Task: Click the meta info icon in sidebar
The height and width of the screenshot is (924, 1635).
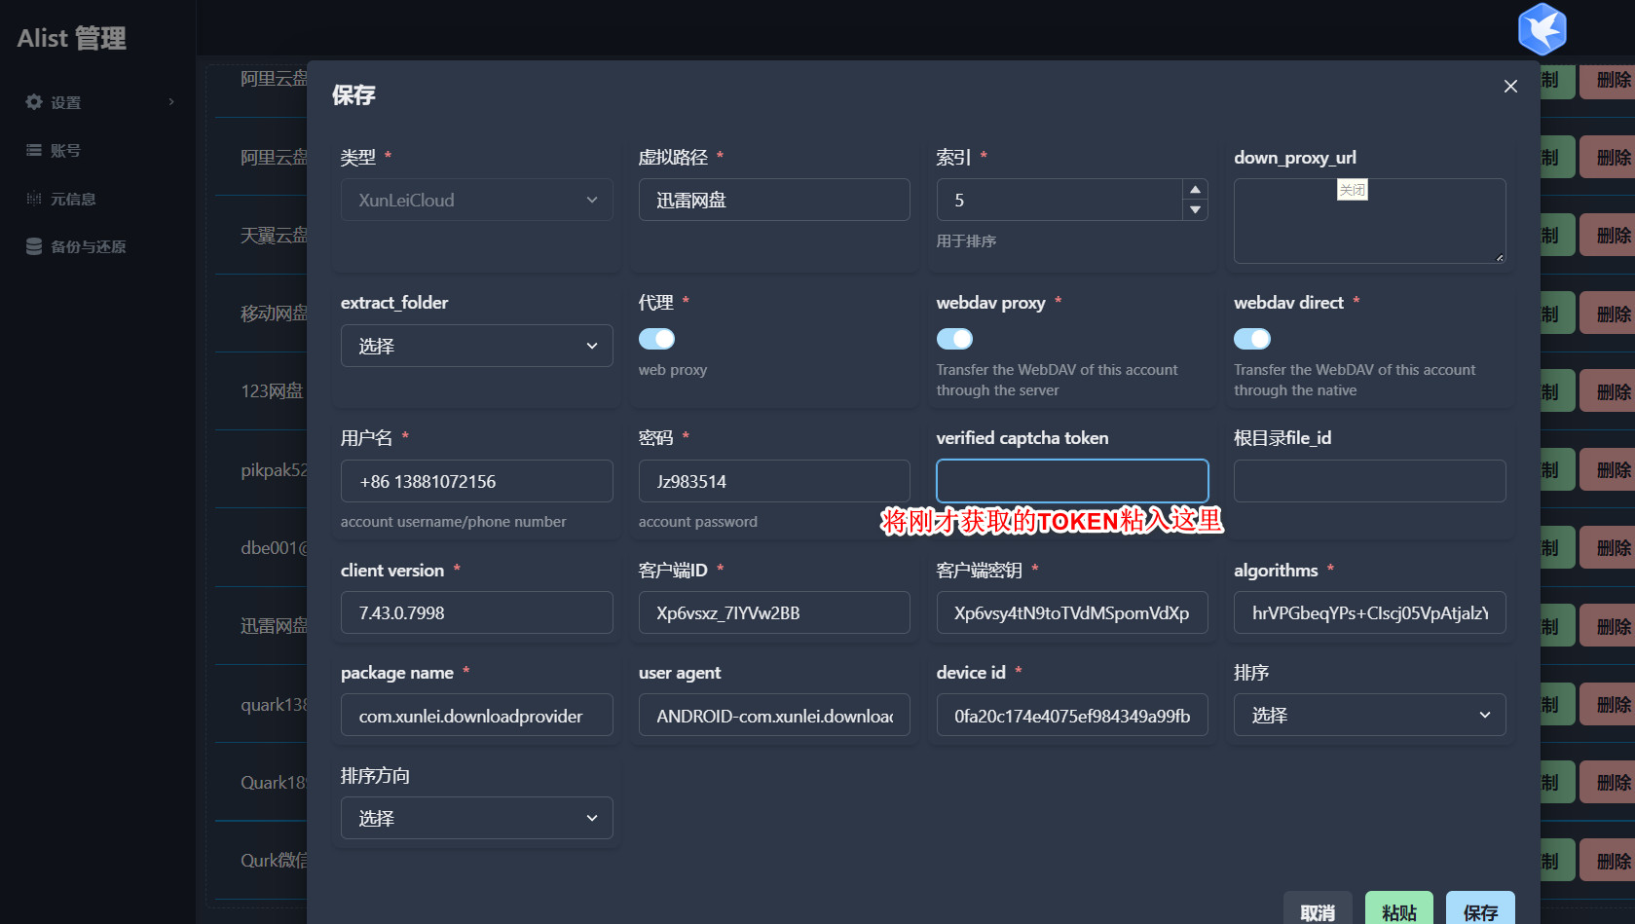Action: pyautogui.click(x=34, y=199)
